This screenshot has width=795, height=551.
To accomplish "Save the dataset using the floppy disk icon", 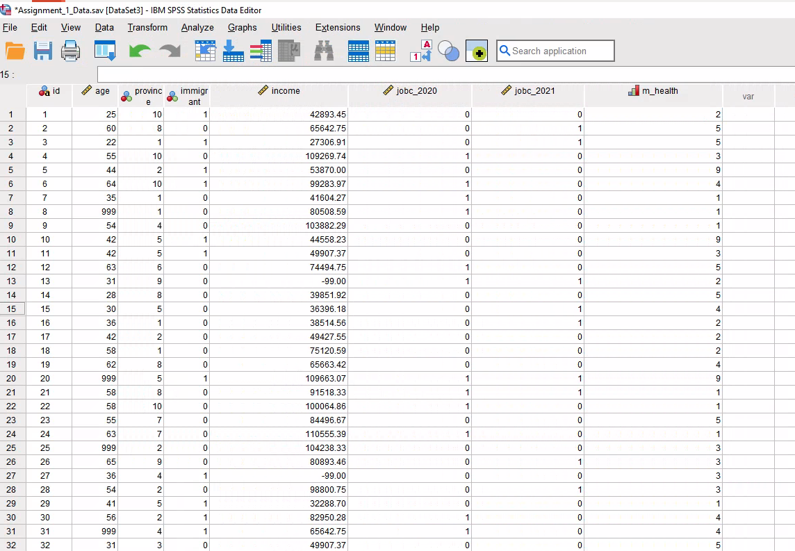I will pos(42,50).
